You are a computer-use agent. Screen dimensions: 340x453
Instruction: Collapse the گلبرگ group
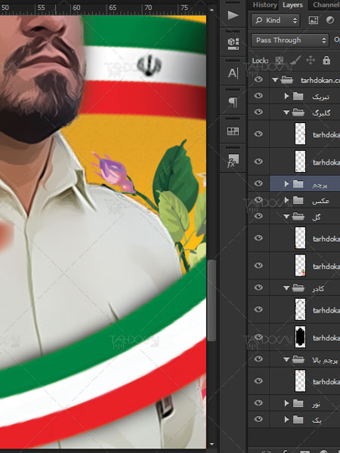point(286,112)
